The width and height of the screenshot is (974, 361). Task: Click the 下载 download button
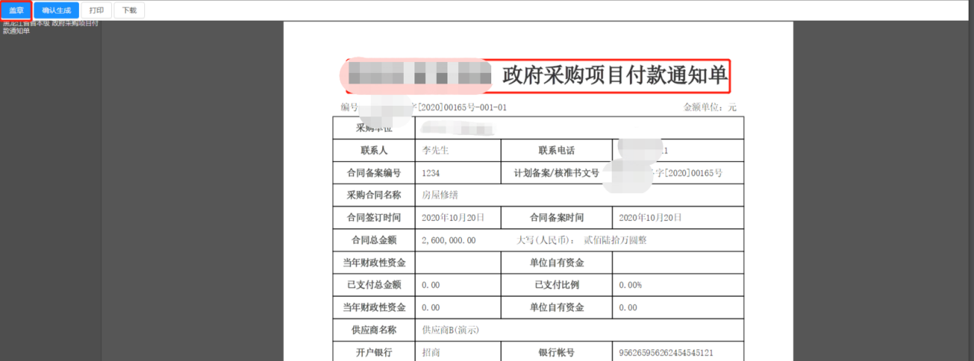pyautogui.click(x=130, y=11)
